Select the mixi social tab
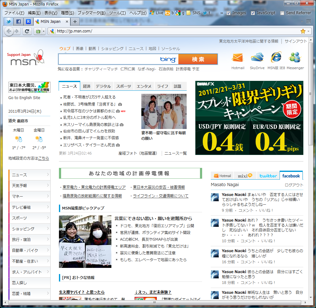This screenshot has height=308, width=316. pos(245,176)
